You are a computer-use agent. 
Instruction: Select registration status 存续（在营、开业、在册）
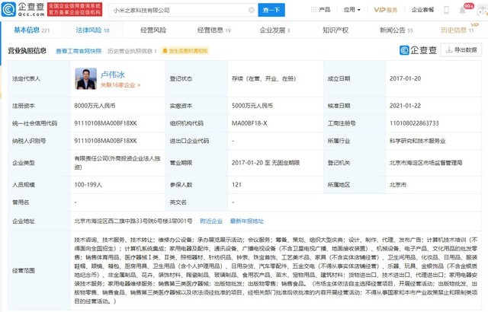[x=264, y=79]
